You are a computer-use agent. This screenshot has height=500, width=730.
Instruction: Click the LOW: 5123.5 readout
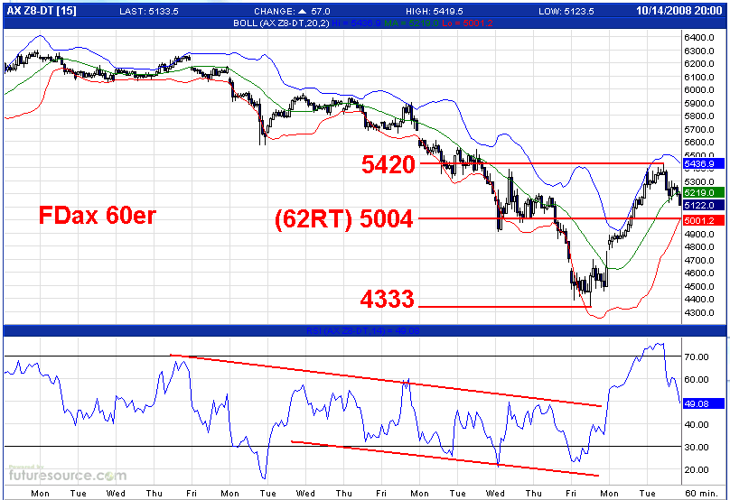566,11
